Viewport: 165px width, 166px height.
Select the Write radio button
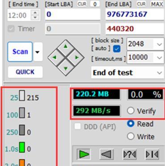coord(131,137)
